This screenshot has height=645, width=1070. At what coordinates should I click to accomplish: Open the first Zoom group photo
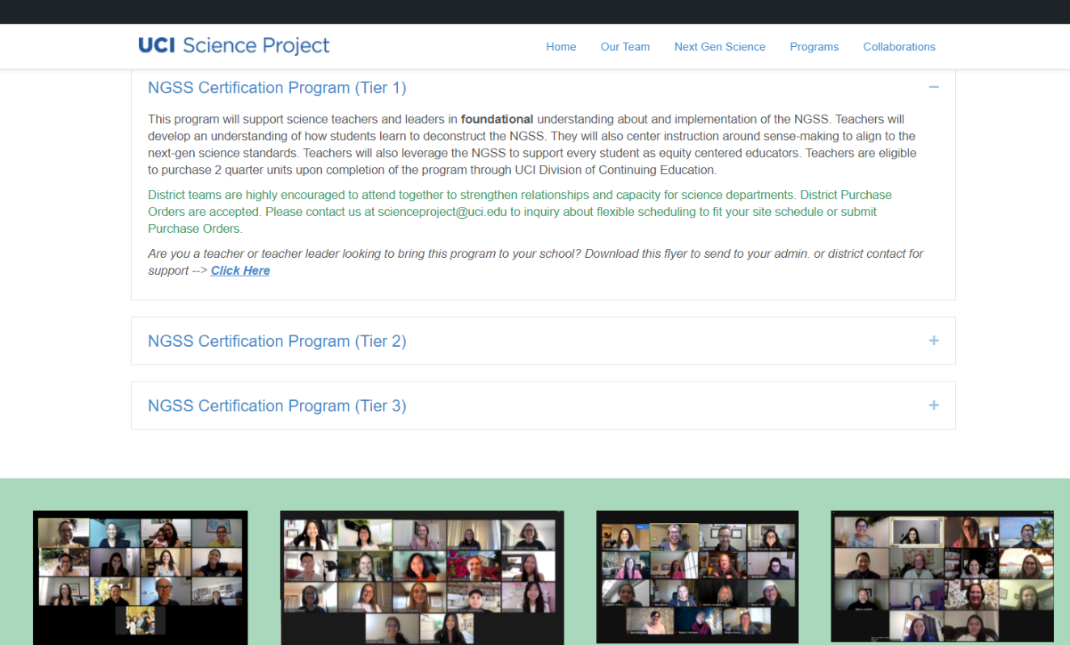tap(140, 577)
